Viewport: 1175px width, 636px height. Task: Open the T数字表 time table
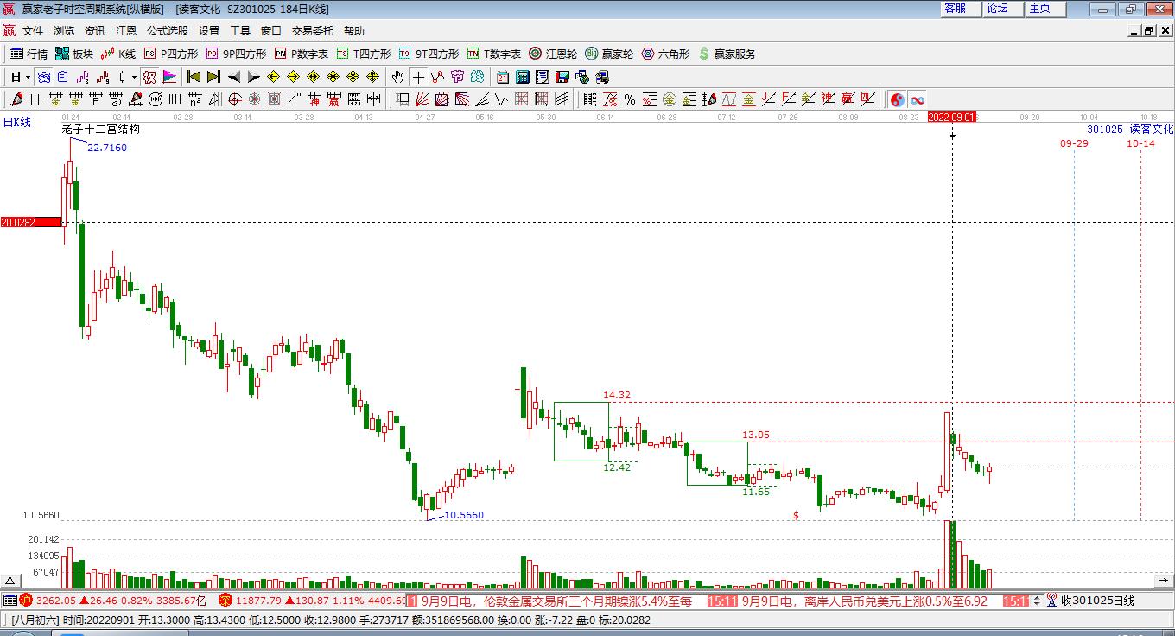coord(494,54)
